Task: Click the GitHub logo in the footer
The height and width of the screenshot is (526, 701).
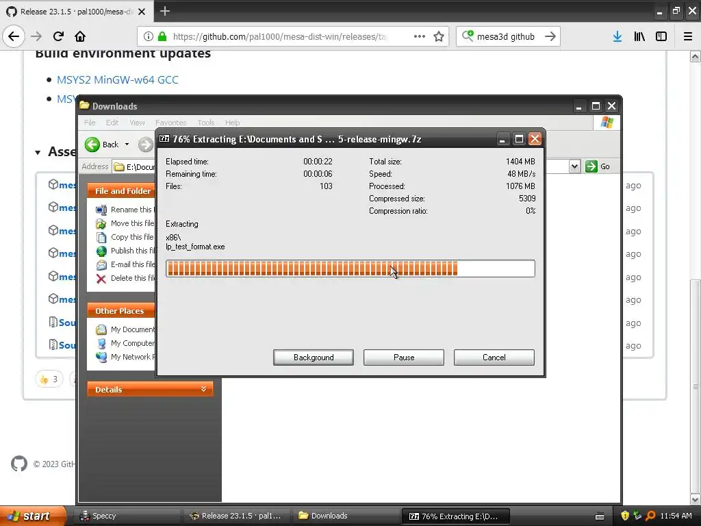Action: pyautogui.click(x=18, y=464)
